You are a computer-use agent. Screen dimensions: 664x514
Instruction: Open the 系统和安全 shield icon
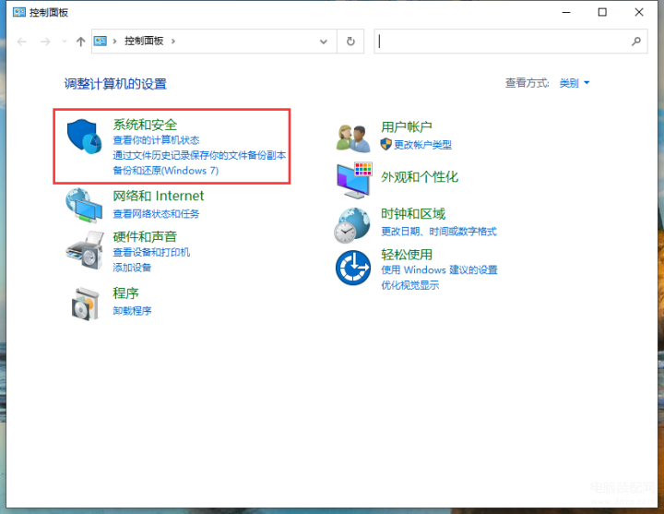[x=84, y=137]
